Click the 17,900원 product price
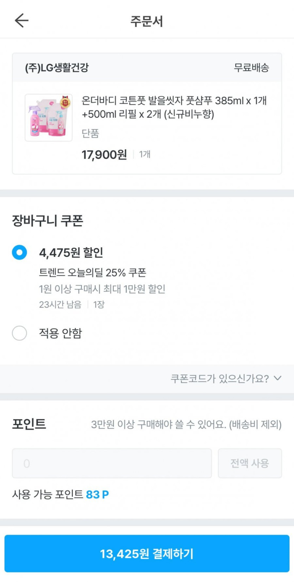The image size is (294, 582). [104, 154]
